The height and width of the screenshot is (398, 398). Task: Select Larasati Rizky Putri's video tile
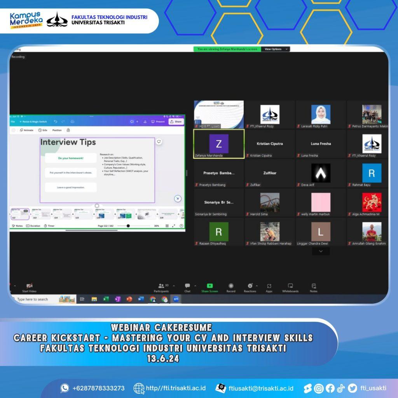pos(321,115)
